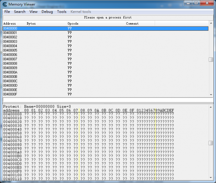Open the File menu
This screenshot has width=216, height=183.
pos(7,11)
